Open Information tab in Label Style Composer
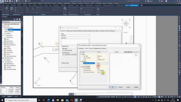This screenshot has height=102, width=181. click(x=81, y=48)
